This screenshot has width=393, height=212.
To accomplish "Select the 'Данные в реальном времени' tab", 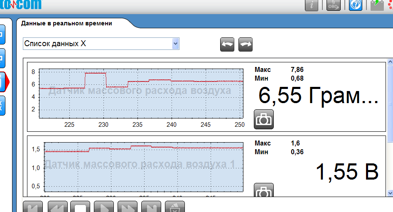I will pyautogui.click(x=66, y=24).
